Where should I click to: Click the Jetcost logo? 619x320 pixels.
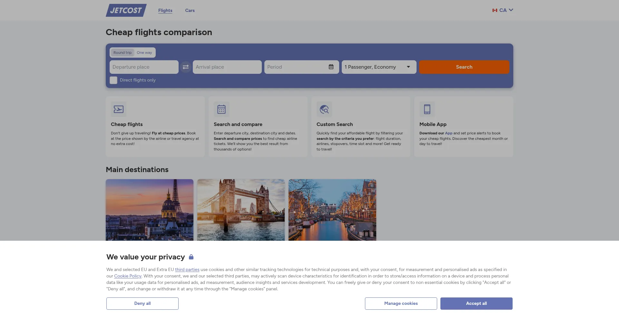tap(126, 10)
